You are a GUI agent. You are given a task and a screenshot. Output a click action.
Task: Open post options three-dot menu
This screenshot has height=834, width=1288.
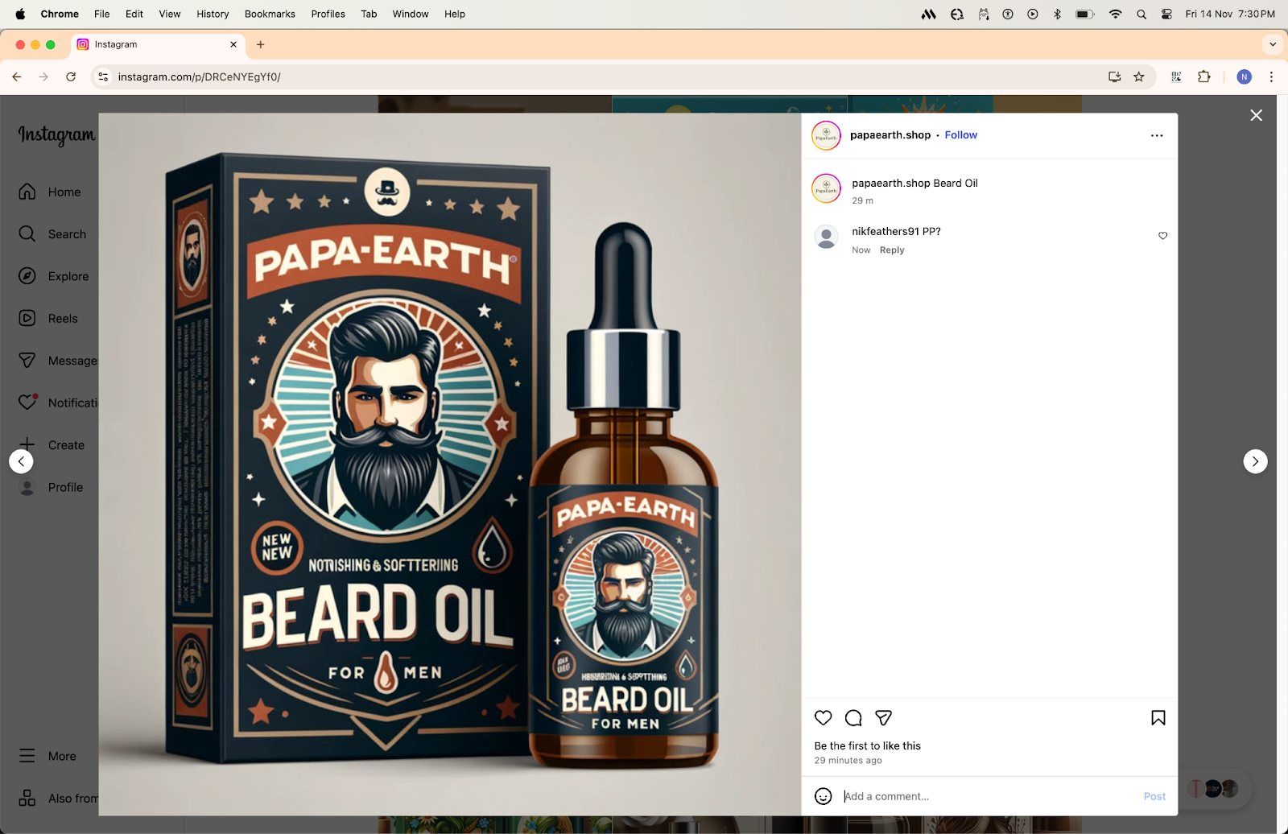click(1157, 135)
